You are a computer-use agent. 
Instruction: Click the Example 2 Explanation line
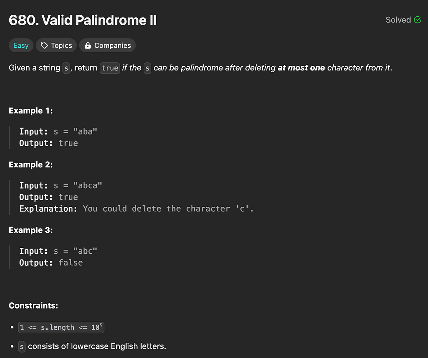137,209
